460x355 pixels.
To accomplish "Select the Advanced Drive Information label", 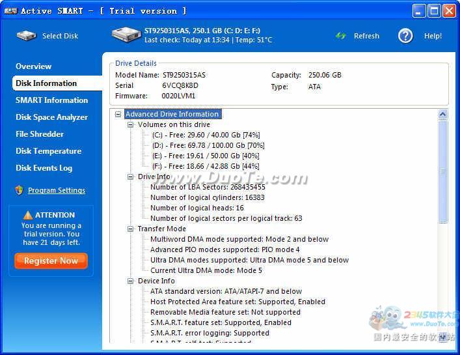I will point(172,114).
